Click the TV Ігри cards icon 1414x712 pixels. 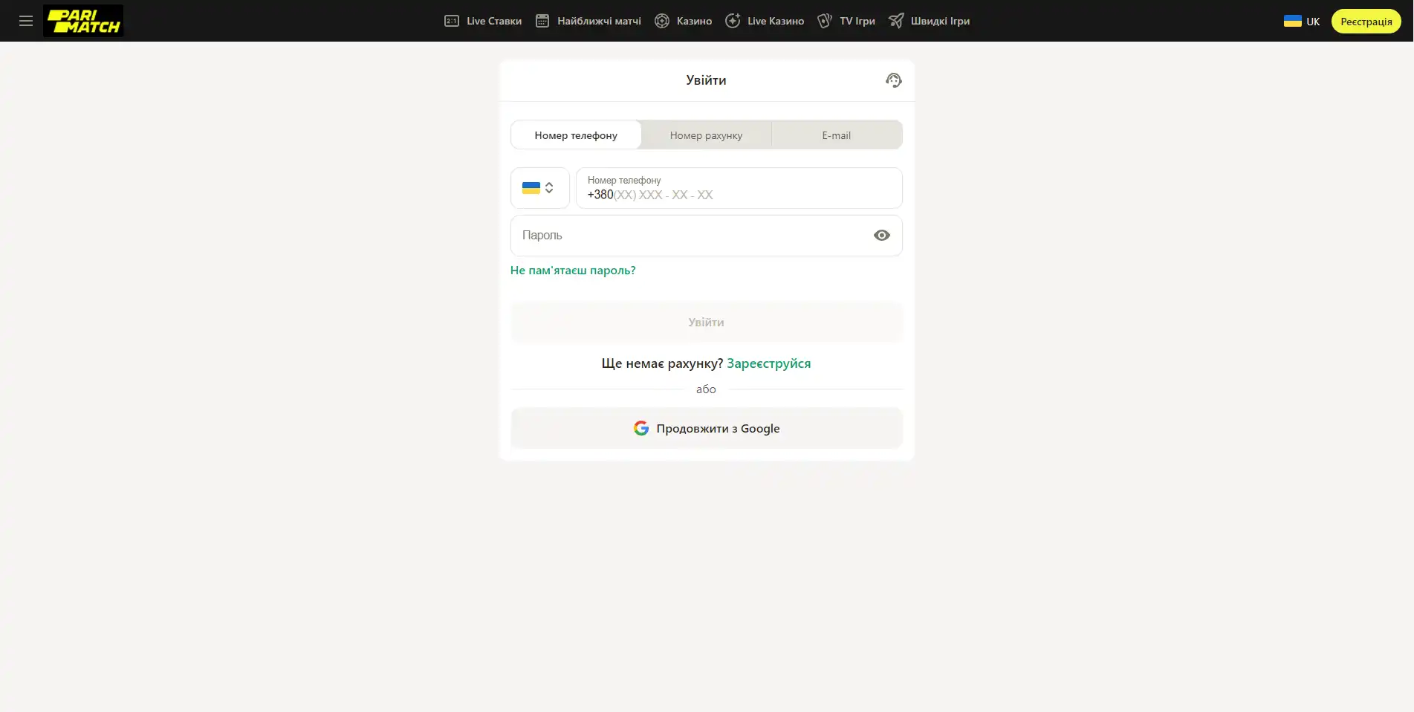[825, 21]
